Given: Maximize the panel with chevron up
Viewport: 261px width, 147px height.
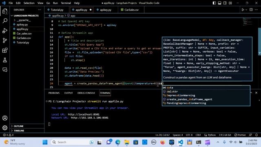Looking at the screenshot, I should tap(251, 93).
